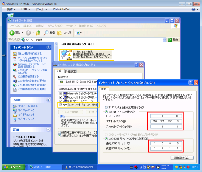Select IP アドレスを自動的に取得する radio button

106,107
